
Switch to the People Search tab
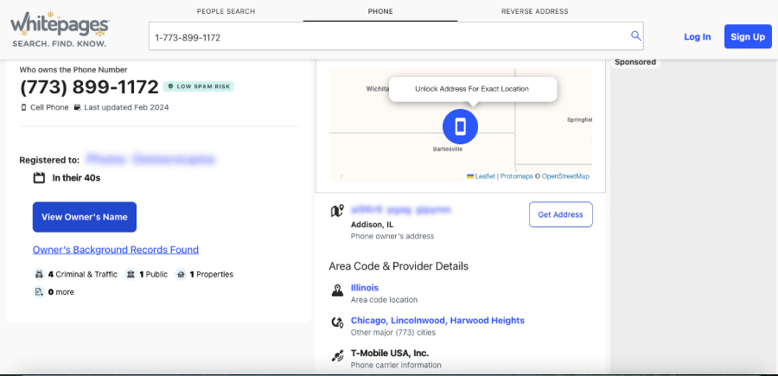(226, 11)
